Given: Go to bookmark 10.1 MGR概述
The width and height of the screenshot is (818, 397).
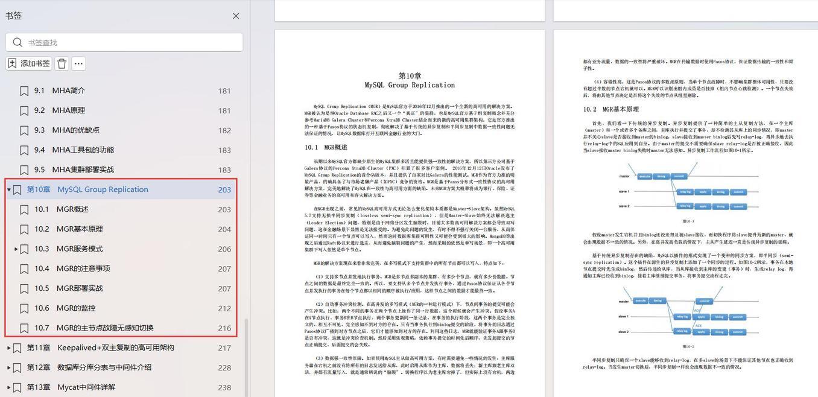Looking at the screenshot, I should point(62,209).
